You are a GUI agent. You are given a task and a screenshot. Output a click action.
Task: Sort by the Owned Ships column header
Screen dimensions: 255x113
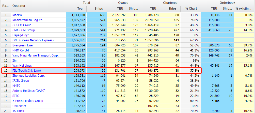(133, 9)
